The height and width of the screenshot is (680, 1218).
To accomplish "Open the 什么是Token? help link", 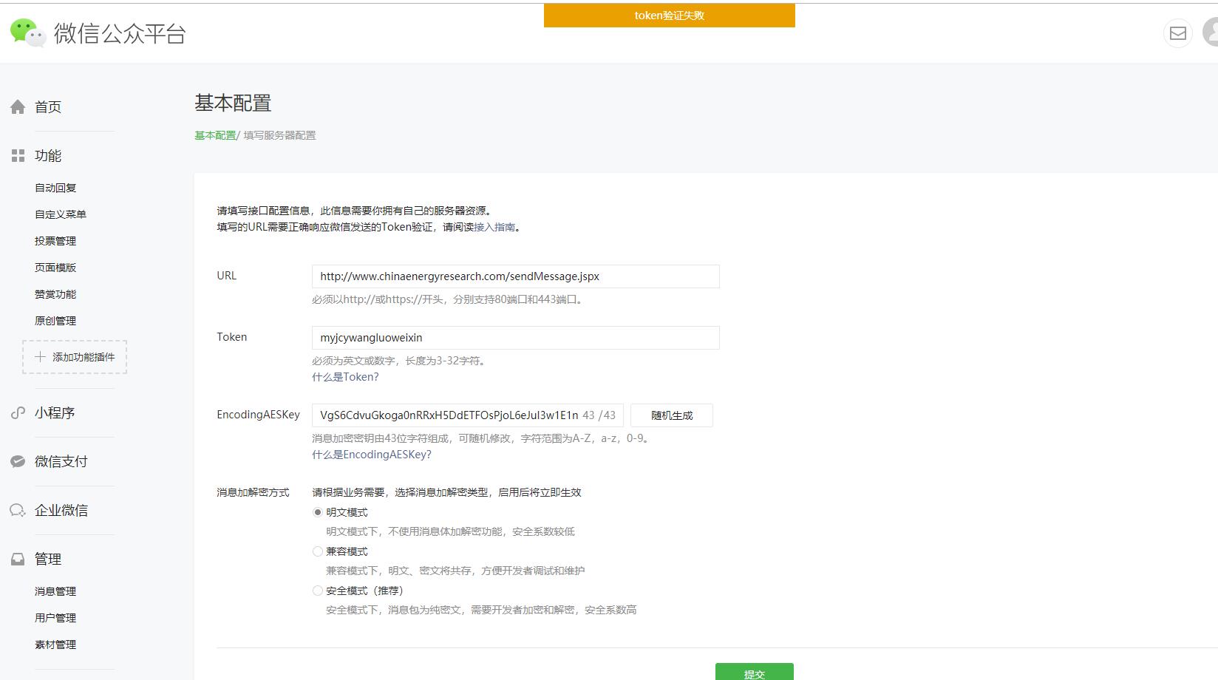I will click(345, 377).
